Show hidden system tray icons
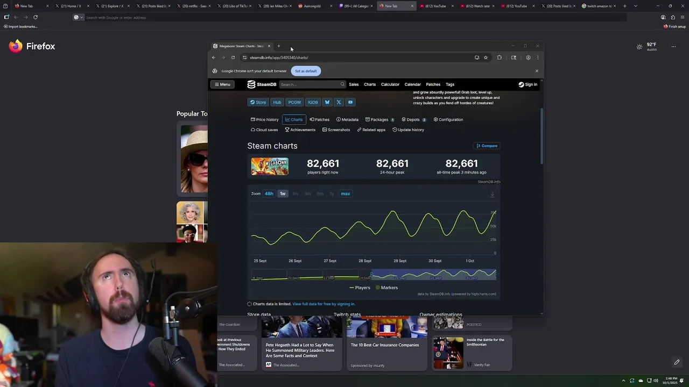The image size is (689, 387). click(624, 381)
